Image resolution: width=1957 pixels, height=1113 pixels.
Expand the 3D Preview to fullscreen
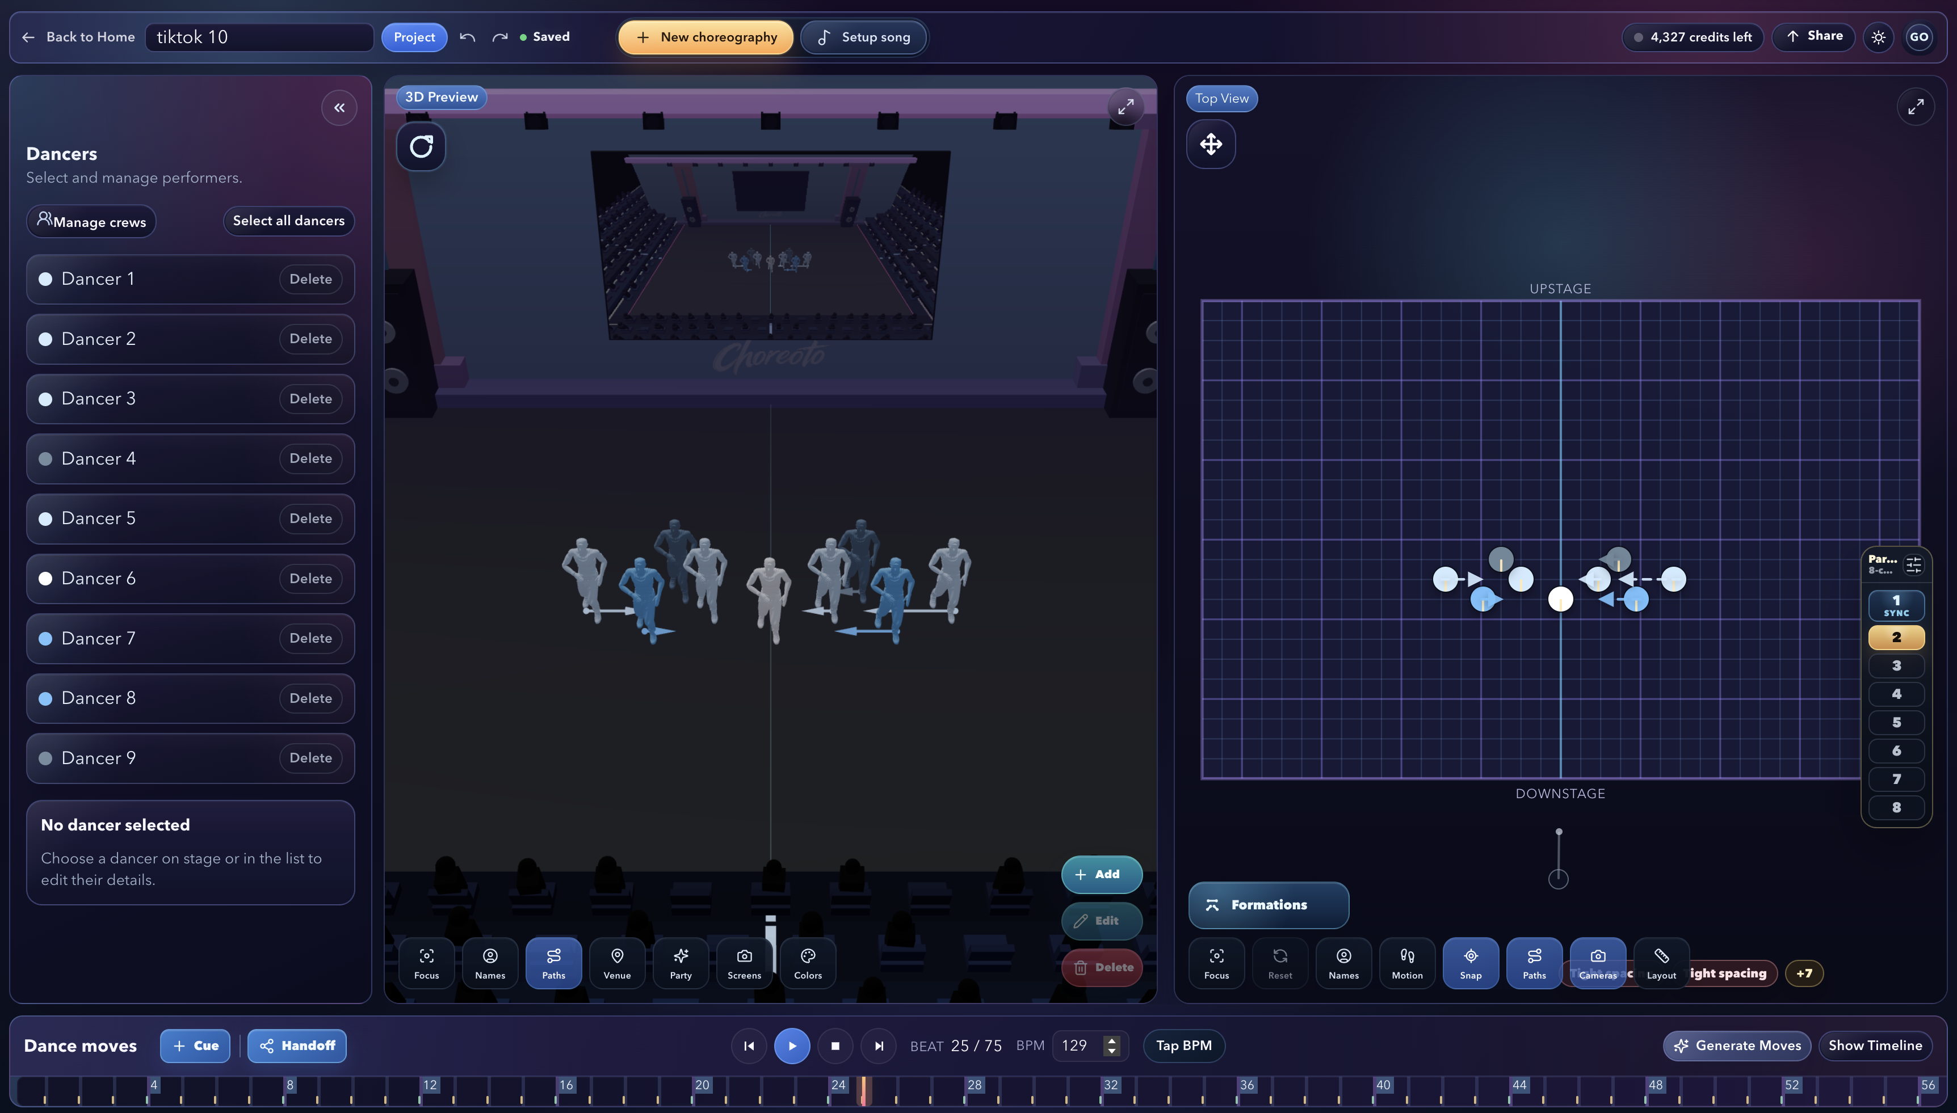pyautogui.click(x=1126, y=107)
